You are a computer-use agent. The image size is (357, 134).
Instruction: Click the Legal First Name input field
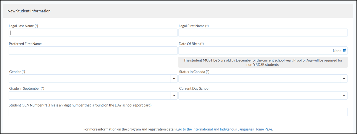[x=263, y=33]
